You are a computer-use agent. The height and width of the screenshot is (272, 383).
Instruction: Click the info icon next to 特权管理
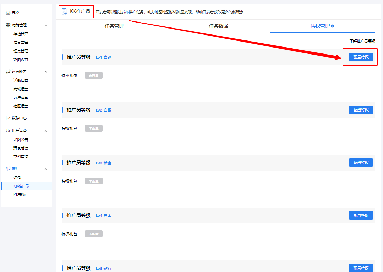pyautogui.click(x=333, y=26)
